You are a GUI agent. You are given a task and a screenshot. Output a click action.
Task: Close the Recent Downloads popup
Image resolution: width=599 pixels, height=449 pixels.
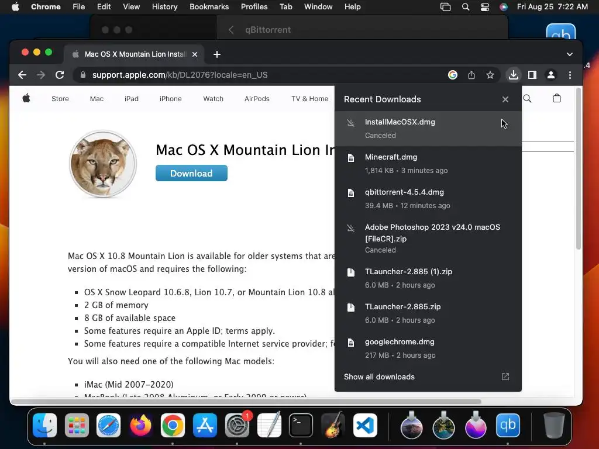point(505,99)
